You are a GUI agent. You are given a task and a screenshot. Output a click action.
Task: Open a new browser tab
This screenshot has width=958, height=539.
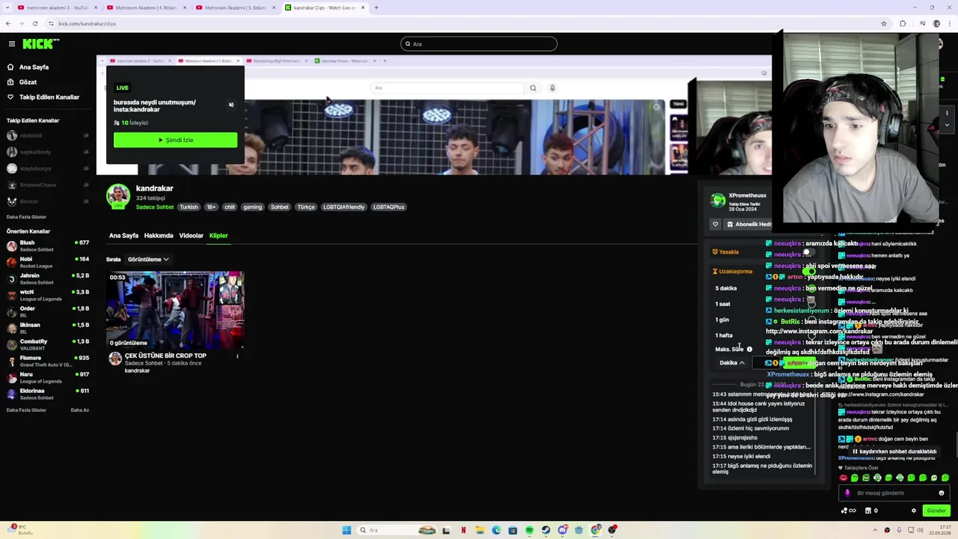[x=376, y=7]
